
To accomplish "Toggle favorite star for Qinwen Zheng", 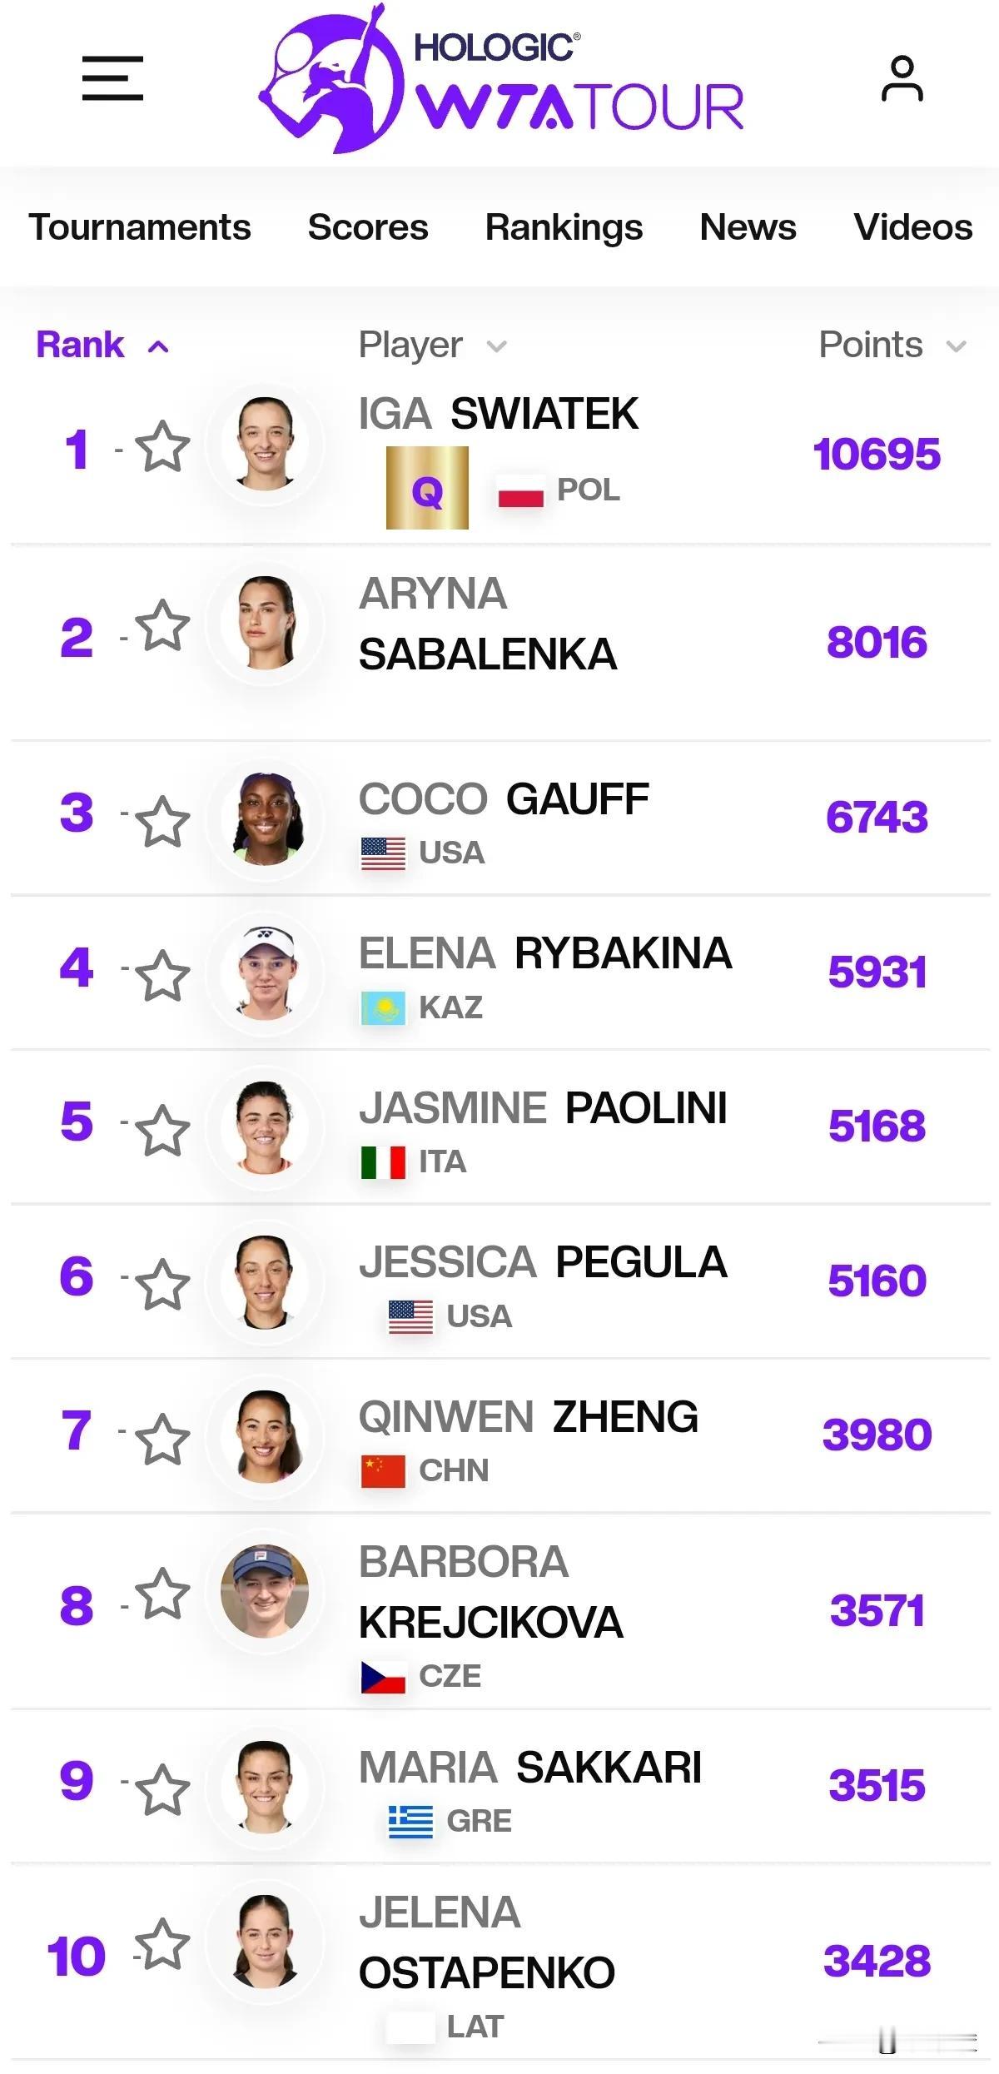I will tap(162, 1439).
